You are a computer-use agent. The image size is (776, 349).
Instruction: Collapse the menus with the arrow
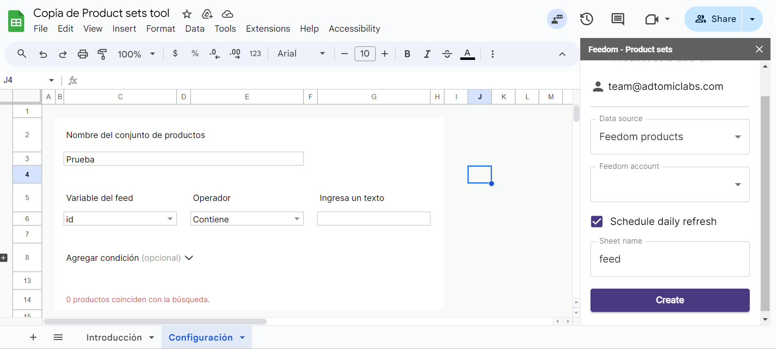click(x=562, y=54)
